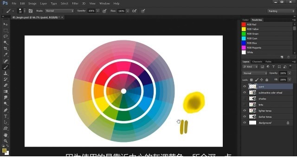Select the Rectangular Marquee tool
Screen dimensions: 297x167
pyautogui.click(x=6, y=30)
